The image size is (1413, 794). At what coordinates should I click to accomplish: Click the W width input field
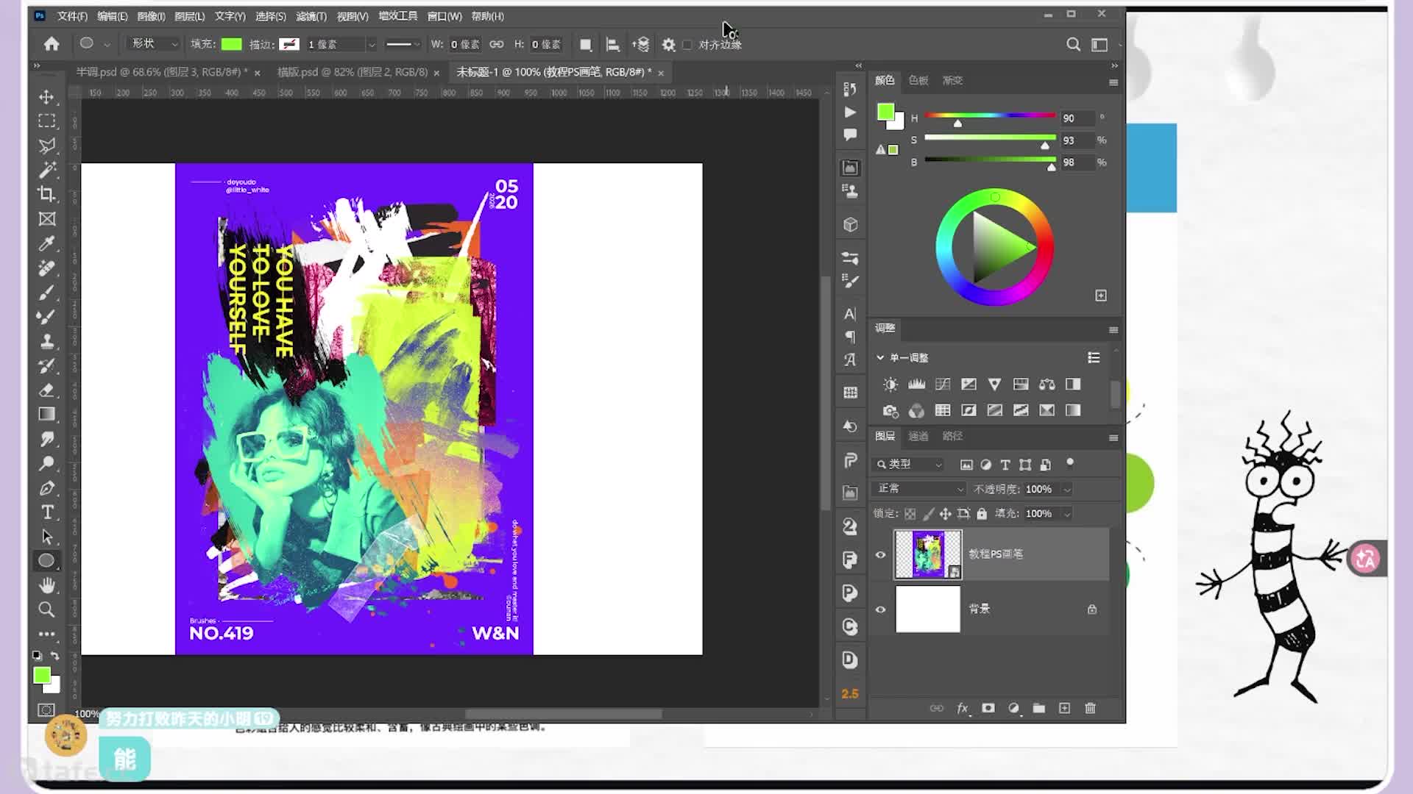coord(464,45)
